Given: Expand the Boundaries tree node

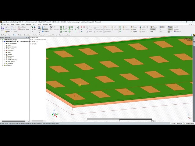Looking at the screenshot, I should click(x=5, y=49).
